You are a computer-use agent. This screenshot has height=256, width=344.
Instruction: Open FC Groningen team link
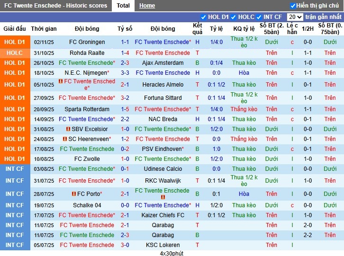tap(87, 42)
